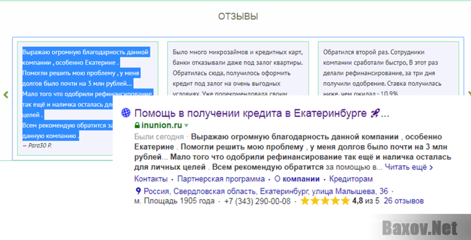This screenshot has height=240, width=471.
Task: Expand the green arrow next to inunion.ru
Action: coord(187,126)
